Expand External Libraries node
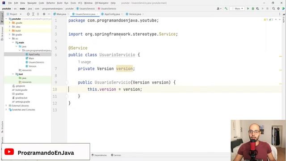This screenshot has height=161, width=286. click(x=6, y=106)
